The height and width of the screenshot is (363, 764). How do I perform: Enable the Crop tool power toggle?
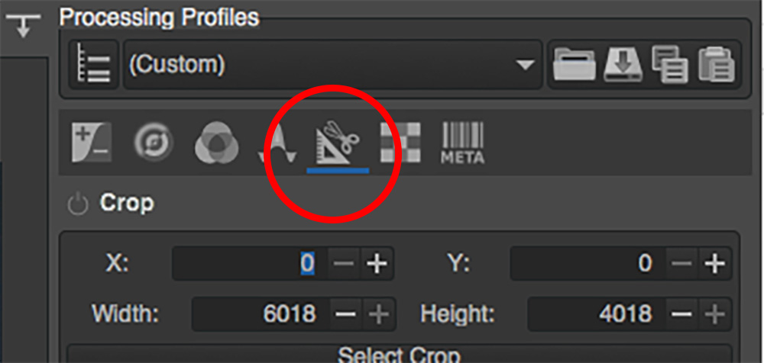tap(78, 205)
